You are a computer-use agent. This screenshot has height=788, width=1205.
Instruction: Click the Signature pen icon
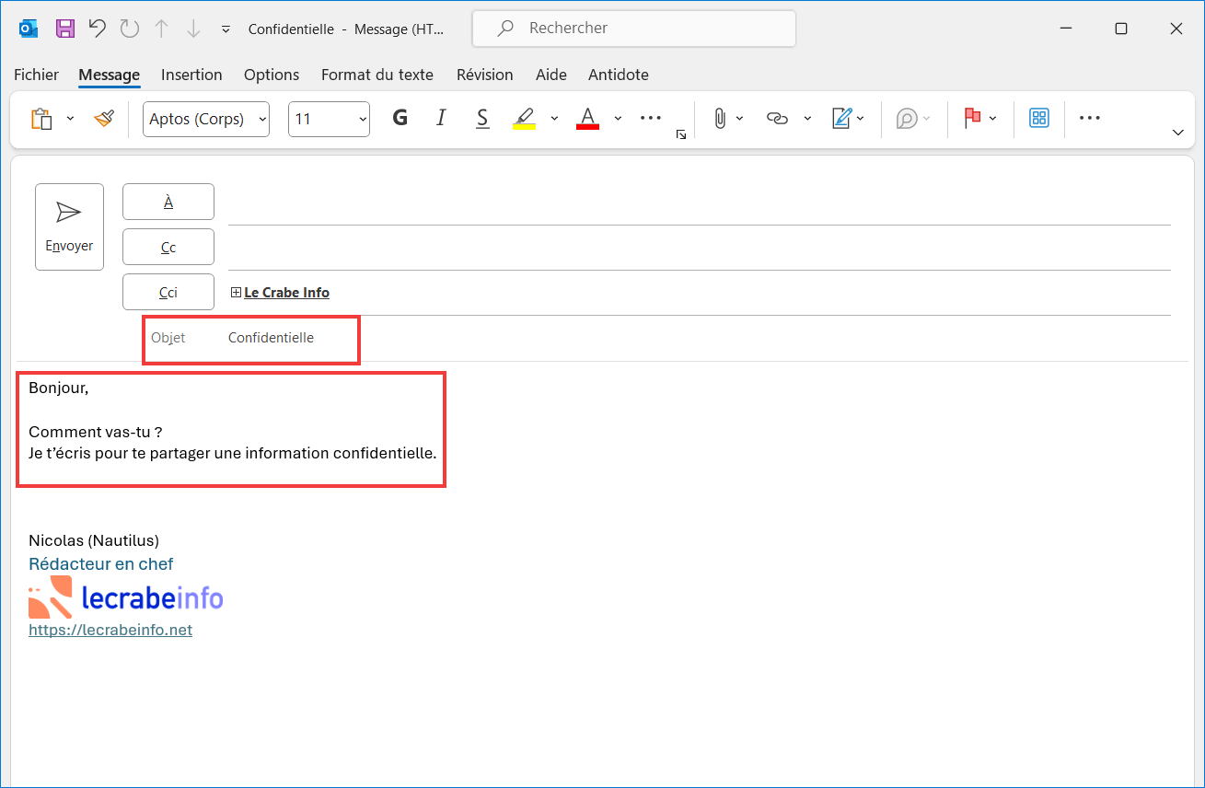point(841,119)
